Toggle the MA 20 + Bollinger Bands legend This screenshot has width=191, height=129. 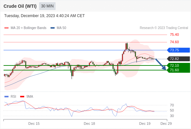pyautogui.click(x=25, y=28)
